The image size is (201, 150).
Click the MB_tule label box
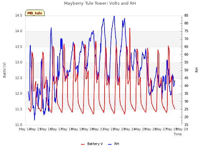coord(35,13)
